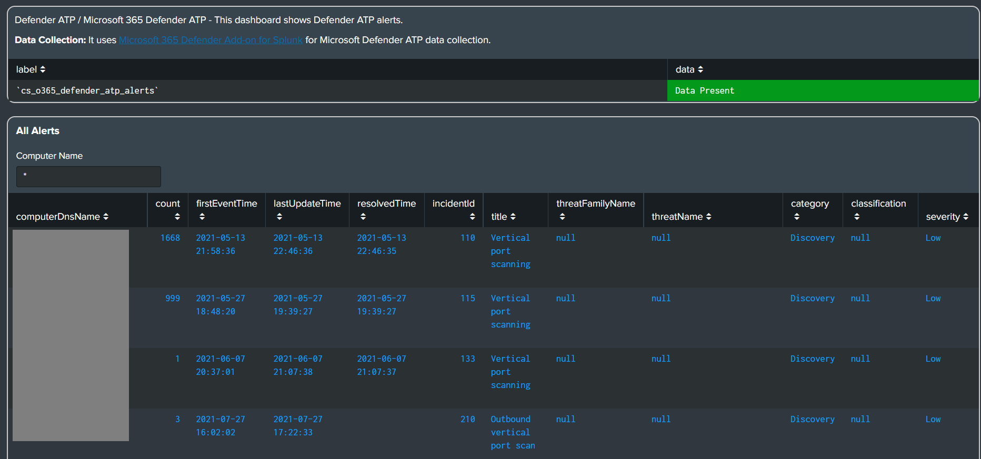Click threatName null in incident 115 row
The image size is (981, 459).
coord(661,298)
